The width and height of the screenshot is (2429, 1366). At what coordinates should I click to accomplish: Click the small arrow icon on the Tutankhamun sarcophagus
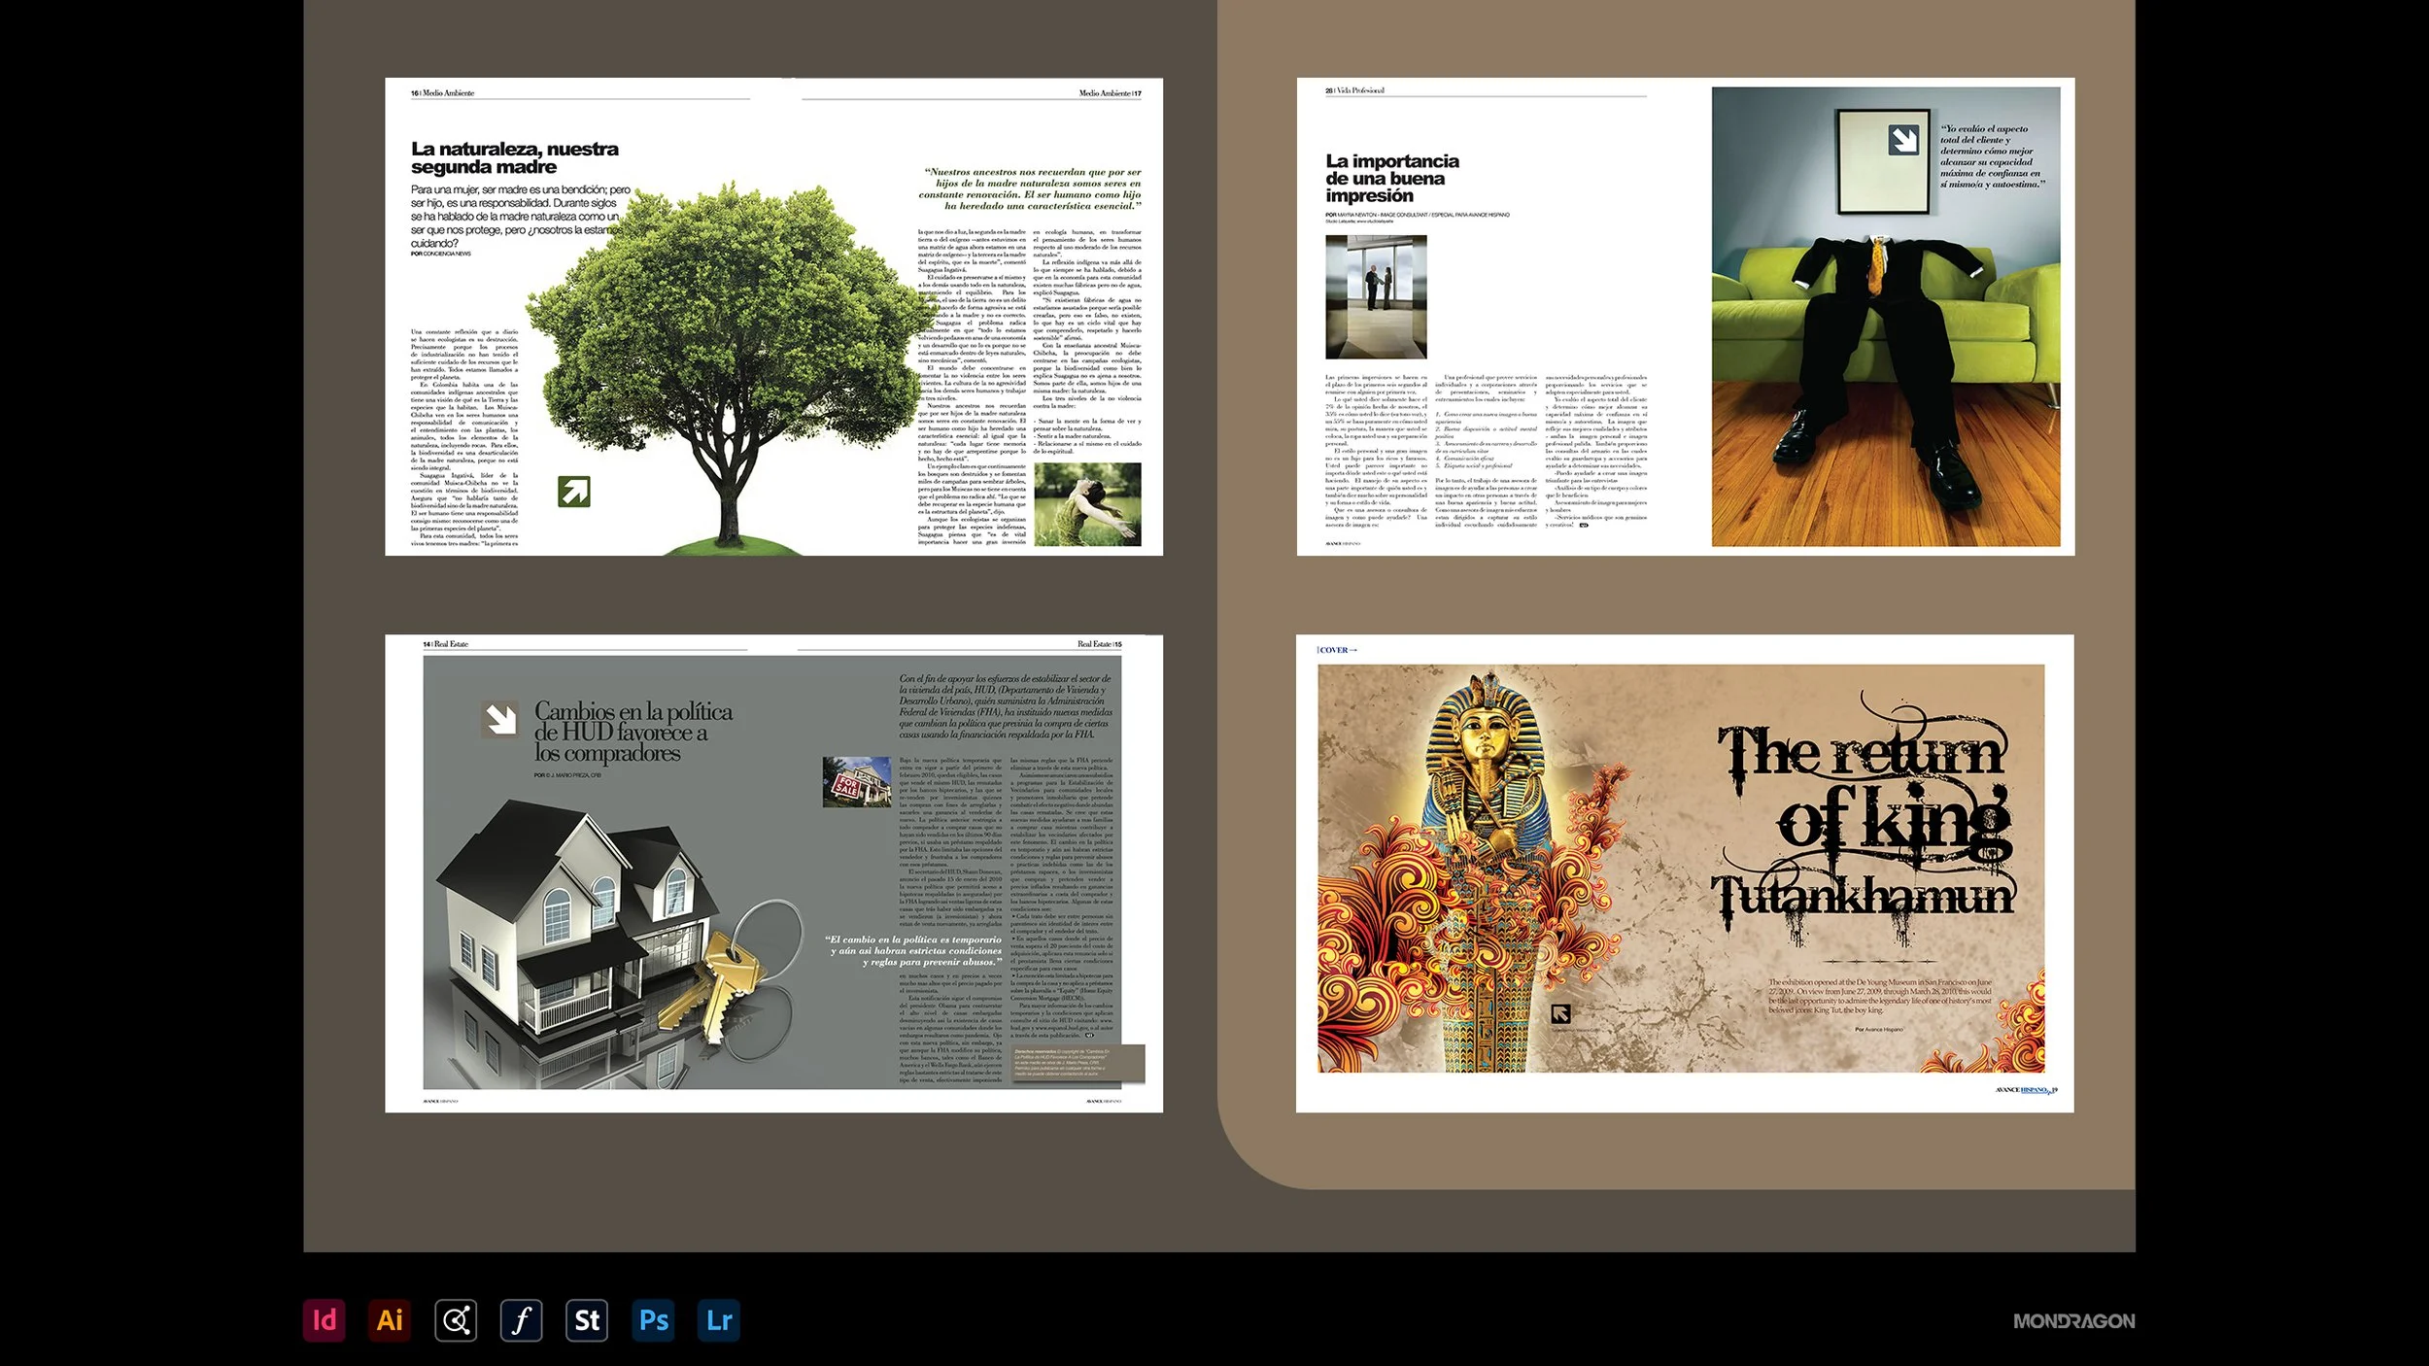point(1560,1014)
